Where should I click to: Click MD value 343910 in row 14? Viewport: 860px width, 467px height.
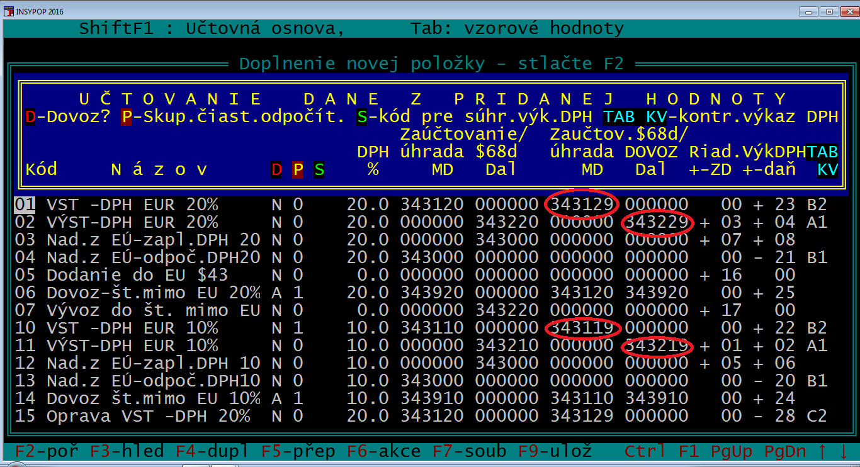[431, 398]
